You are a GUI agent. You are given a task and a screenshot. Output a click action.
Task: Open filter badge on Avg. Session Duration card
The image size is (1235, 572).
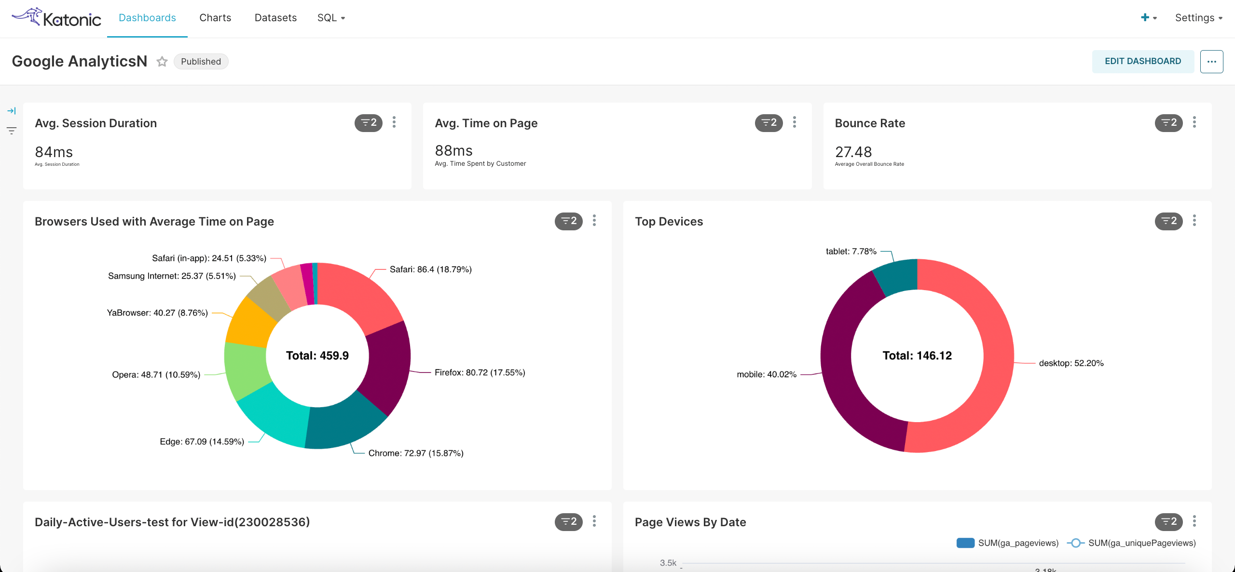[x=369, y=123]
